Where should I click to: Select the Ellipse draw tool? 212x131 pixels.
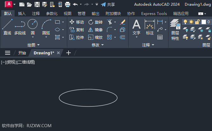[x=57, y=30]
